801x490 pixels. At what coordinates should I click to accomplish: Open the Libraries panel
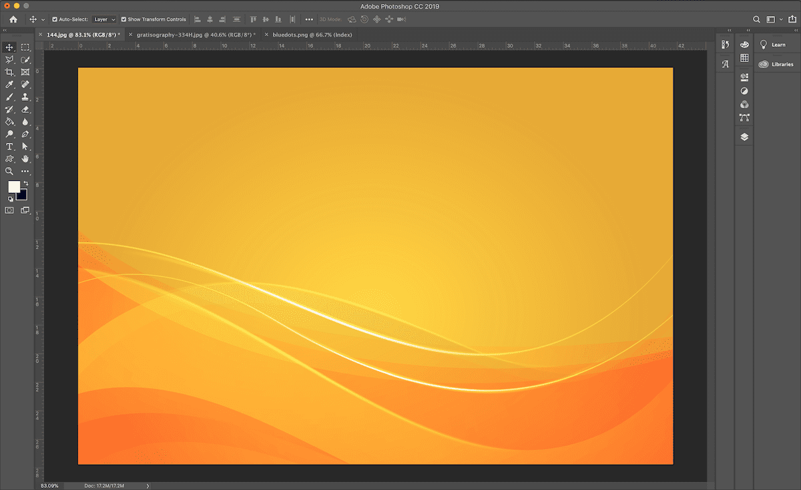(x=776, y=63)
